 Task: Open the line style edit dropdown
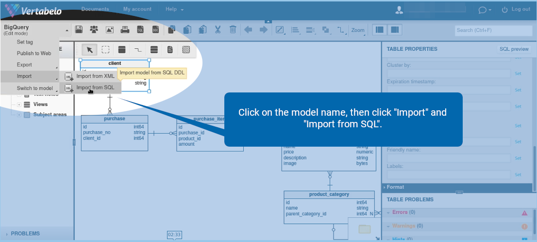pyautogui.click(x=280, y=30)
